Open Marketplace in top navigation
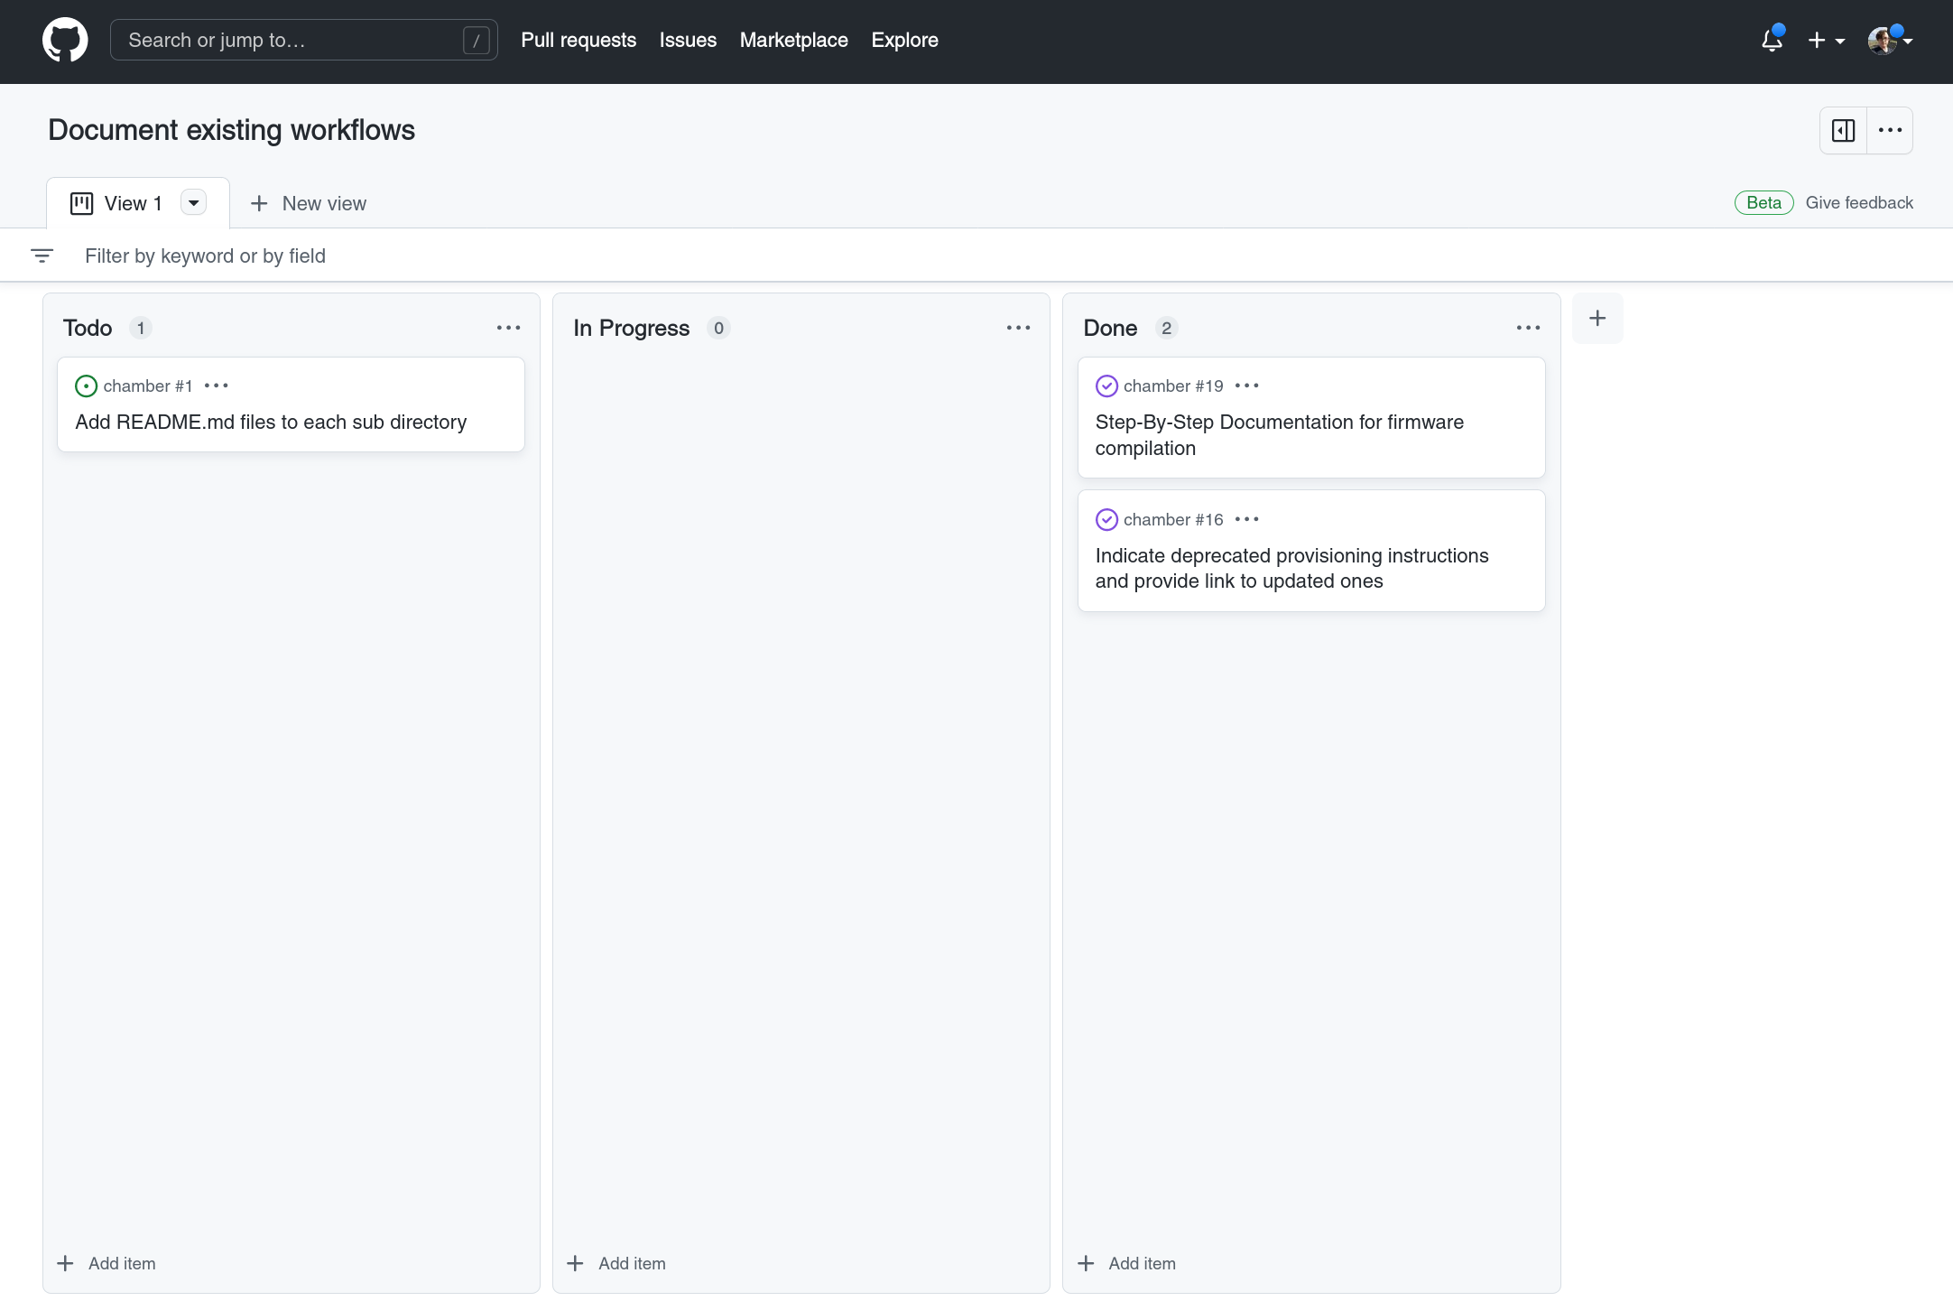This screenshot has width=1953, height=1301. (x=793, y=40)
